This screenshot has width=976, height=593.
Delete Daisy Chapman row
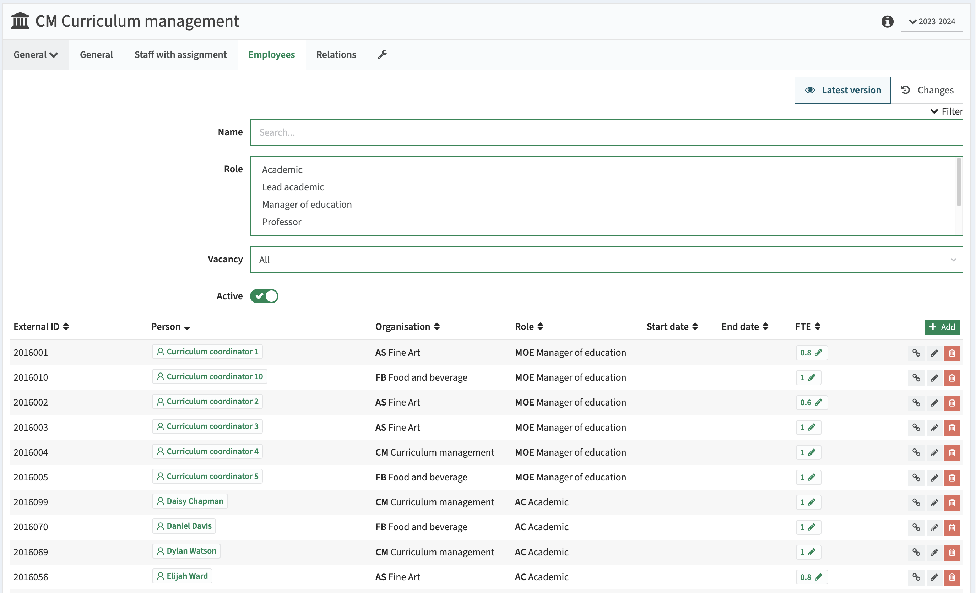click(952, 503)
